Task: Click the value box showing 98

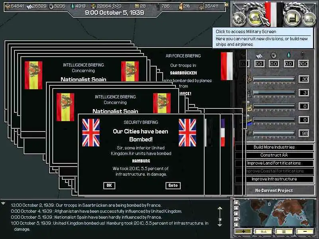Action: pos(304,133)
